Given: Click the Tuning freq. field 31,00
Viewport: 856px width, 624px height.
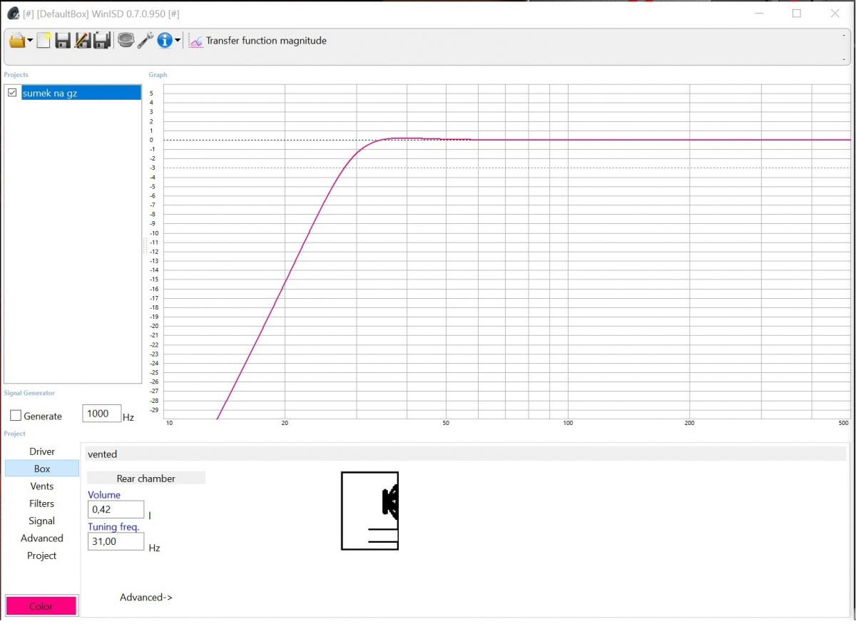Looking at the screenshot, I should click(x=116, y=541).
